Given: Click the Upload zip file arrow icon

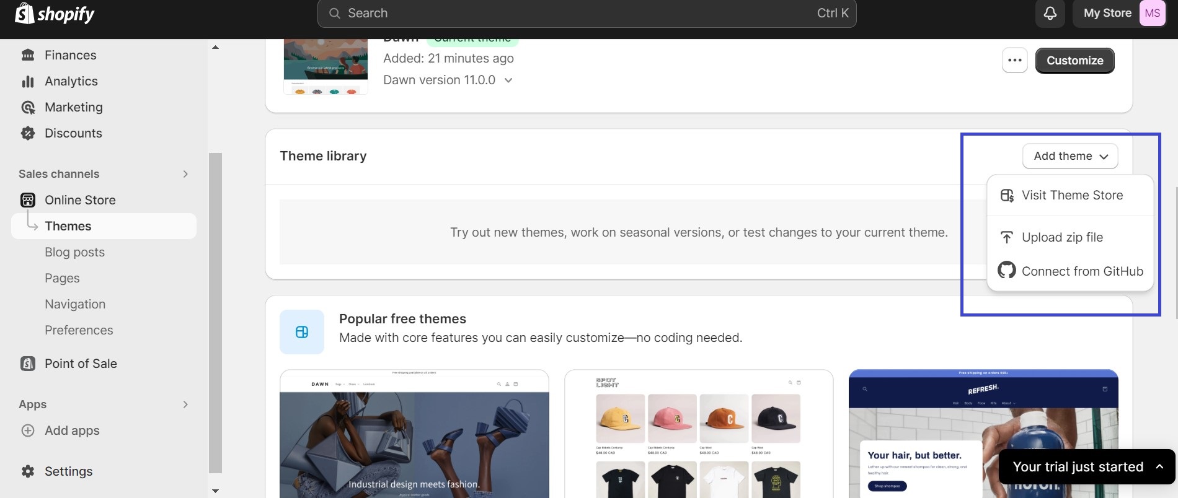Looking at the screenshot, I should [1007, 237].
